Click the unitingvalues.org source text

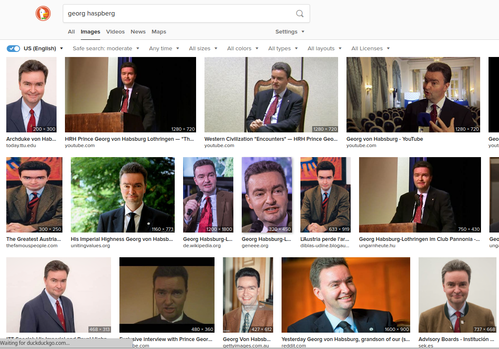coord(90,246)
